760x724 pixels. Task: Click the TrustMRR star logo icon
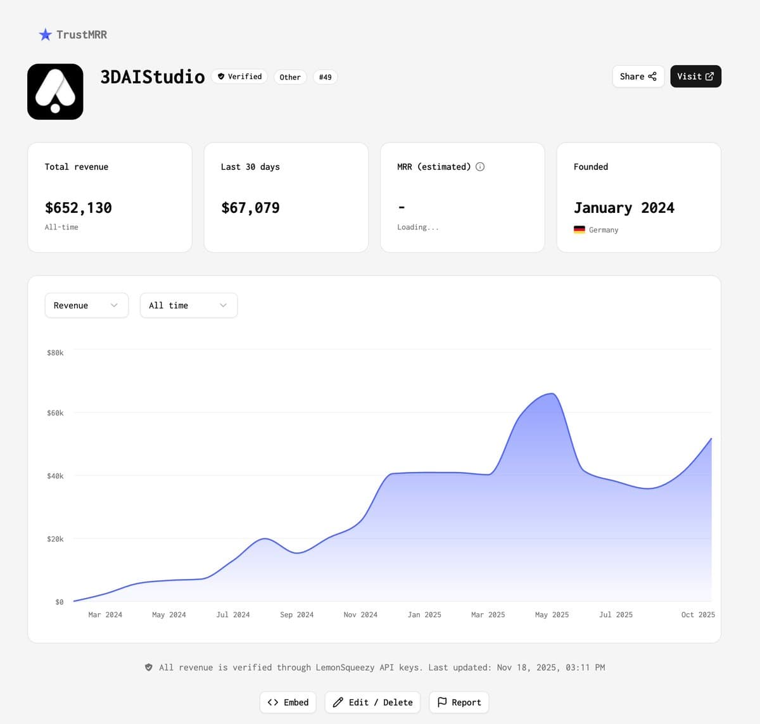(x=45, y=35)
